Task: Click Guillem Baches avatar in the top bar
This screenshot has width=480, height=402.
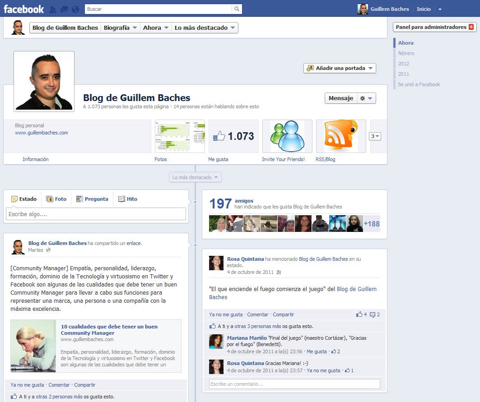Action: point(363,9)
